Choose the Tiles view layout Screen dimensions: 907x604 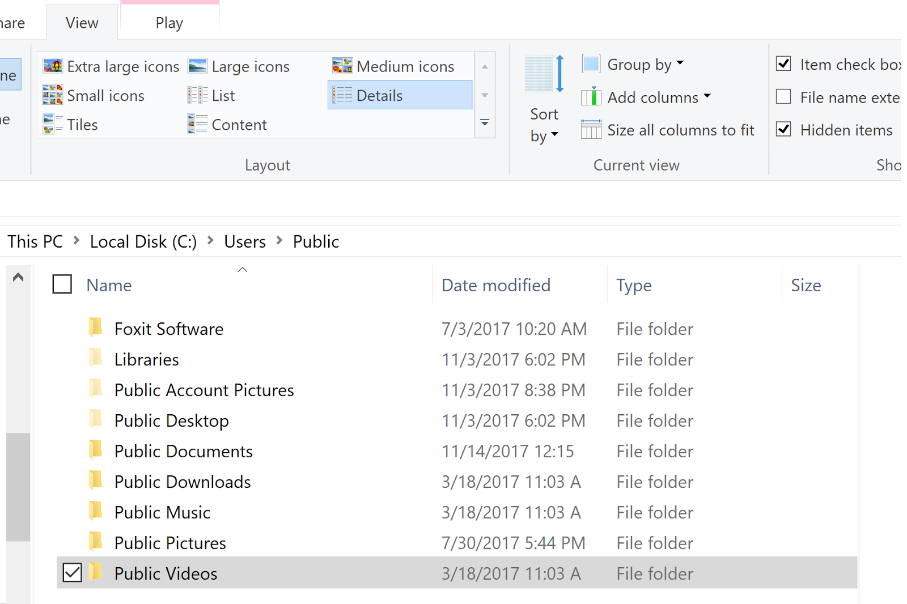click(83, 124)
